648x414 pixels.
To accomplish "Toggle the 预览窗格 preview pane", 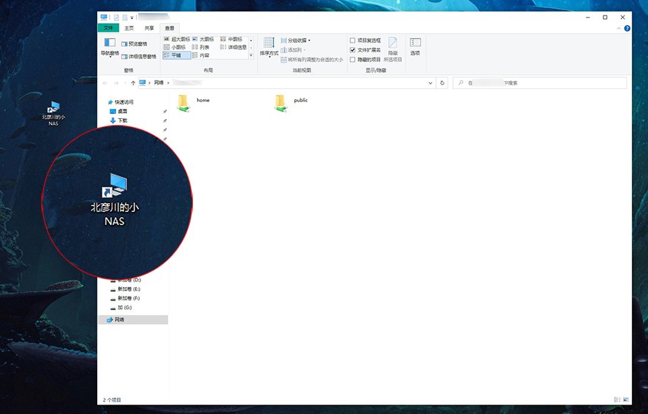I will coord(138,44).
